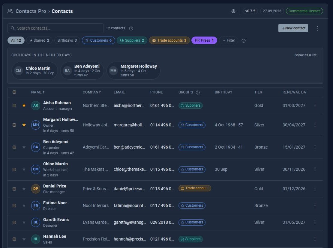Screen dimensions: 333x248
Task: Click the v0.7.5 version badge
Action: [250, 11]
